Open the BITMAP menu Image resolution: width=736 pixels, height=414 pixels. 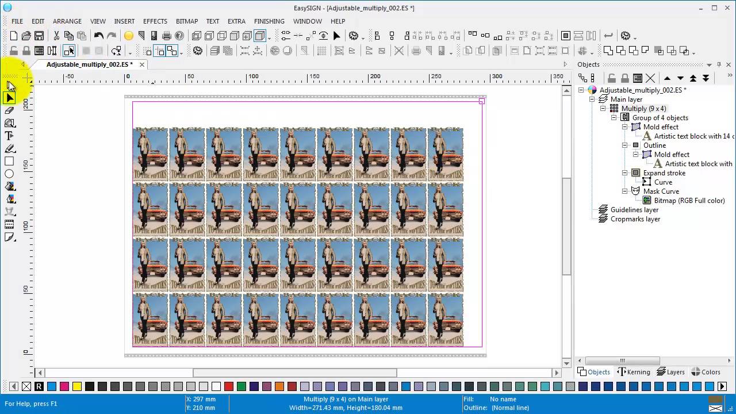click(187, 21)
